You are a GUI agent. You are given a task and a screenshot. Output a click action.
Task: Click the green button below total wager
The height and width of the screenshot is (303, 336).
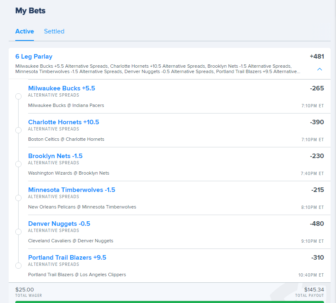click(x=169, y=302)
